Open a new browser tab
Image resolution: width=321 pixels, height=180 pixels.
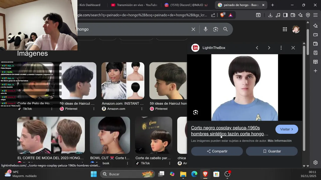[273, 5]
